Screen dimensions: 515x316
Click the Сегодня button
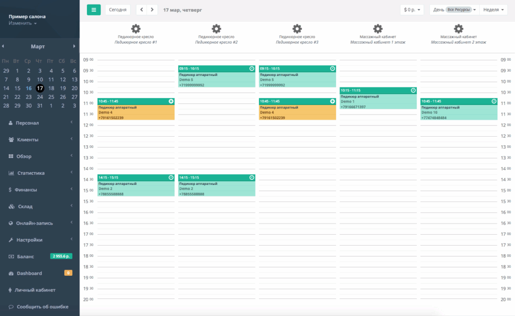coord(118,10)
